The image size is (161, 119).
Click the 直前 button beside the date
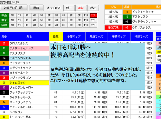pyautogui.click(x=36, y=8)
